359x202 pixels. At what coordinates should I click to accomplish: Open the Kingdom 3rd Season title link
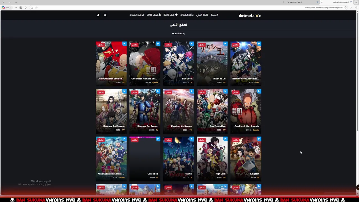148,126
